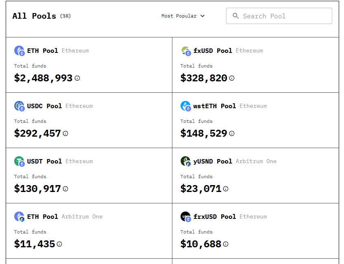
Task: Click the frxUSD Pool token icon
Action: [186, 216]
